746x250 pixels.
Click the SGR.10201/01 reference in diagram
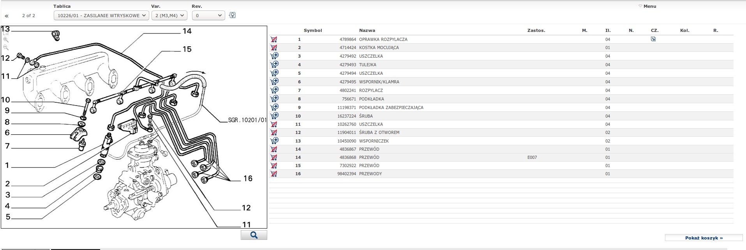pos(247,120)
